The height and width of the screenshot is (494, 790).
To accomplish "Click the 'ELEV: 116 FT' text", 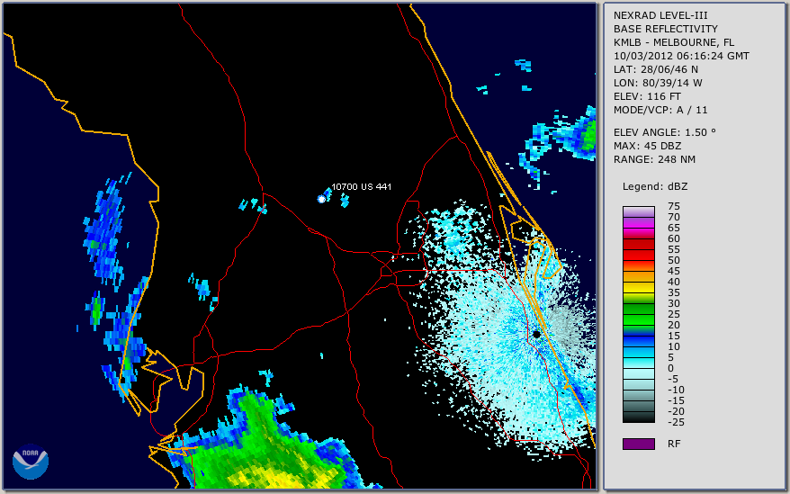I will coord(647,96).
